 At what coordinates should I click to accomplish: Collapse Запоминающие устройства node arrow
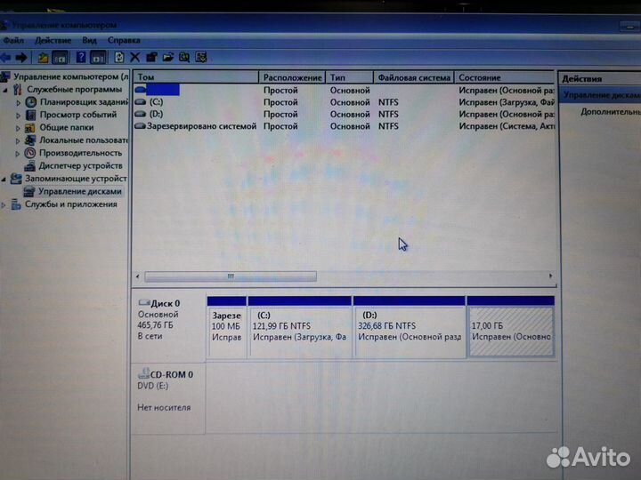(x=4, y=179)
